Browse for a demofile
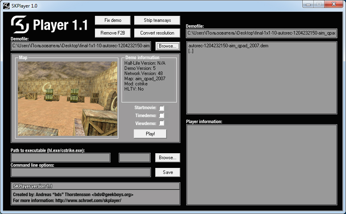The image size is (346, 214). click(168, 46)
